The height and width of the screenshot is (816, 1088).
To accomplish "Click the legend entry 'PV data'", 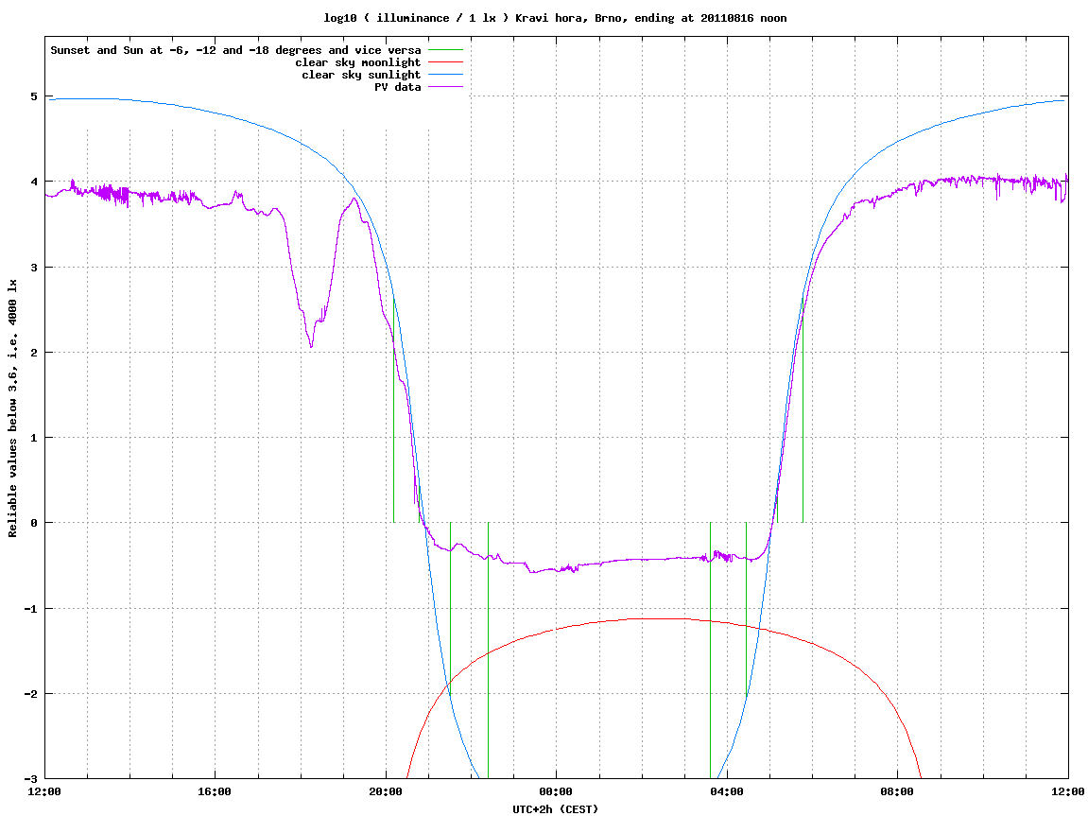I will [398, 87].
